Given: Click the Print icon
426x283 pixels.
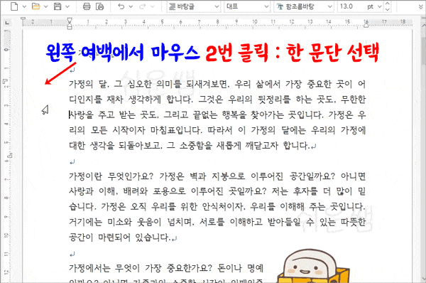Looking at the screenshot, I should [x=87, y=6].
